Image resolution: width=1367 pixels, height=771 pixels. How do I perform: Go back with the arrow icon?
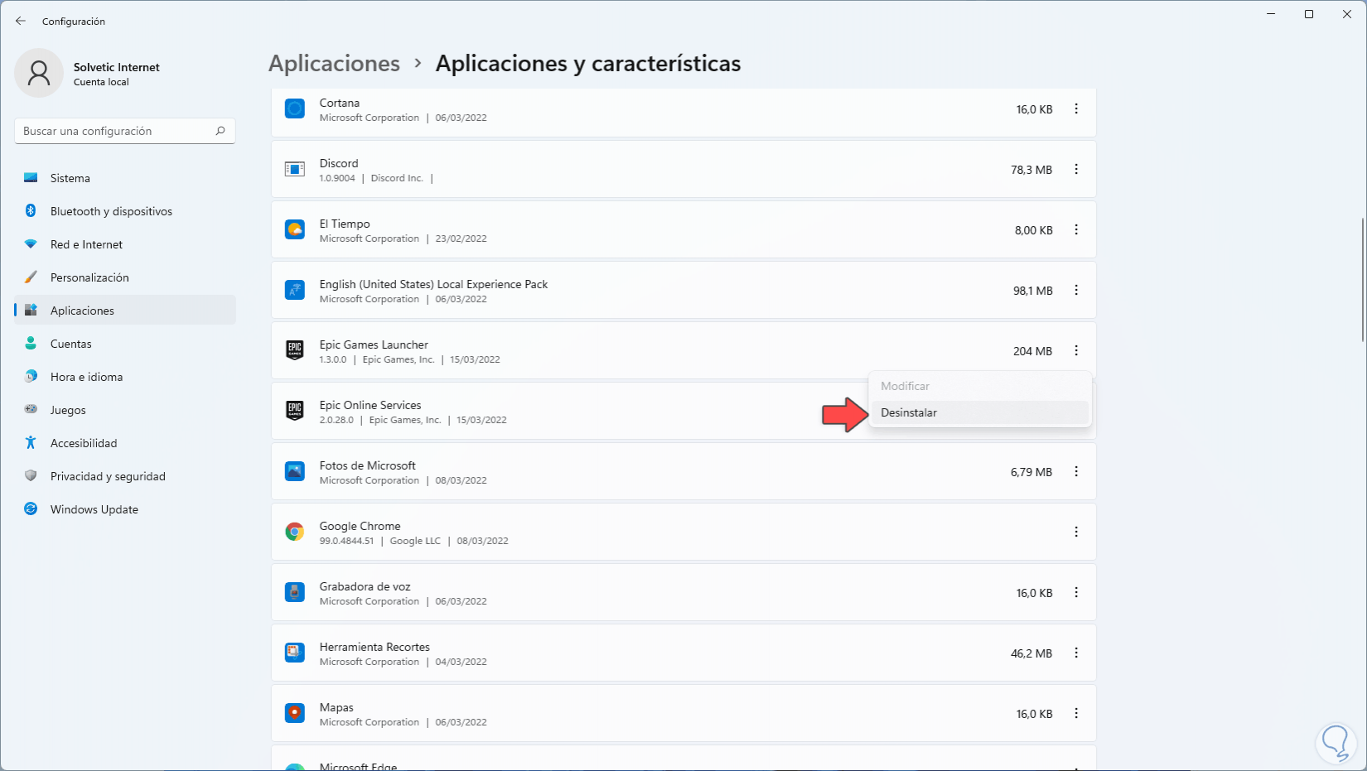coord(21,21)
